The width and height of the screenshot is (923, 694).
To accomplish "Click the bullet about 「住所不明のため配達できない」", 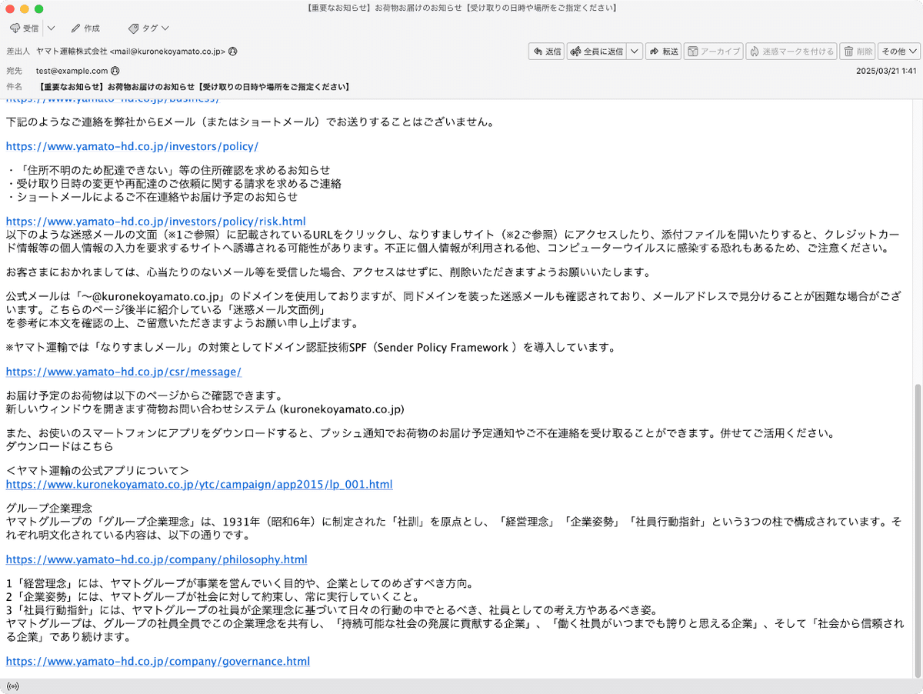I will tap(168, 170).
